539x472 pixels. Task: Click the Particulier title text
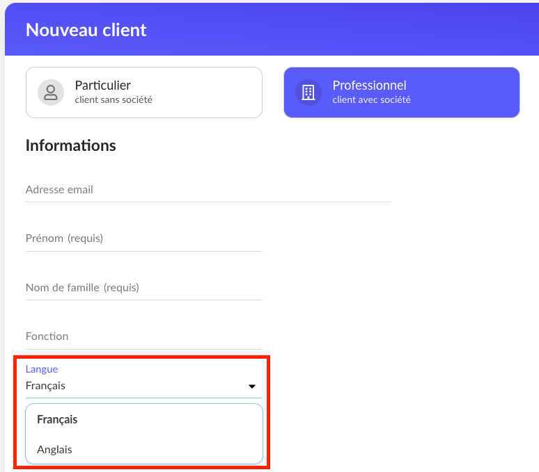point(103,86)
